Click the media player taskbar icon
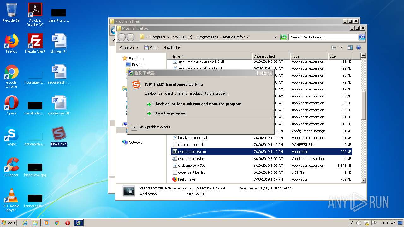 pyautogui.click(x=46, y=223)
